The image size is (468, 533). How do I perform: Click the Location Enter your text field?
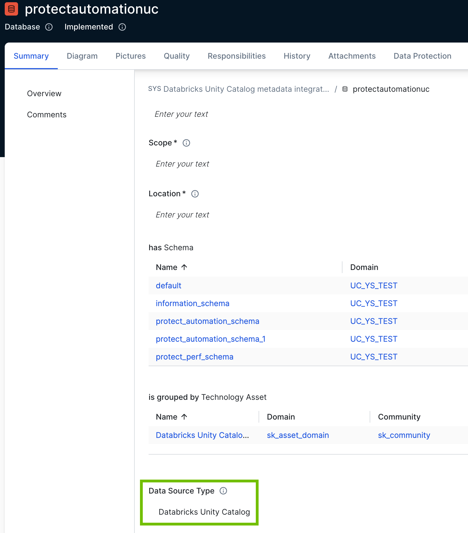pos(182,214)
